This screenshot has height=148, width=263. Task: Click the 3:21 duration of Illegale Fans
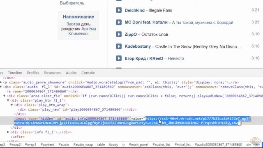tap(255, 10)
